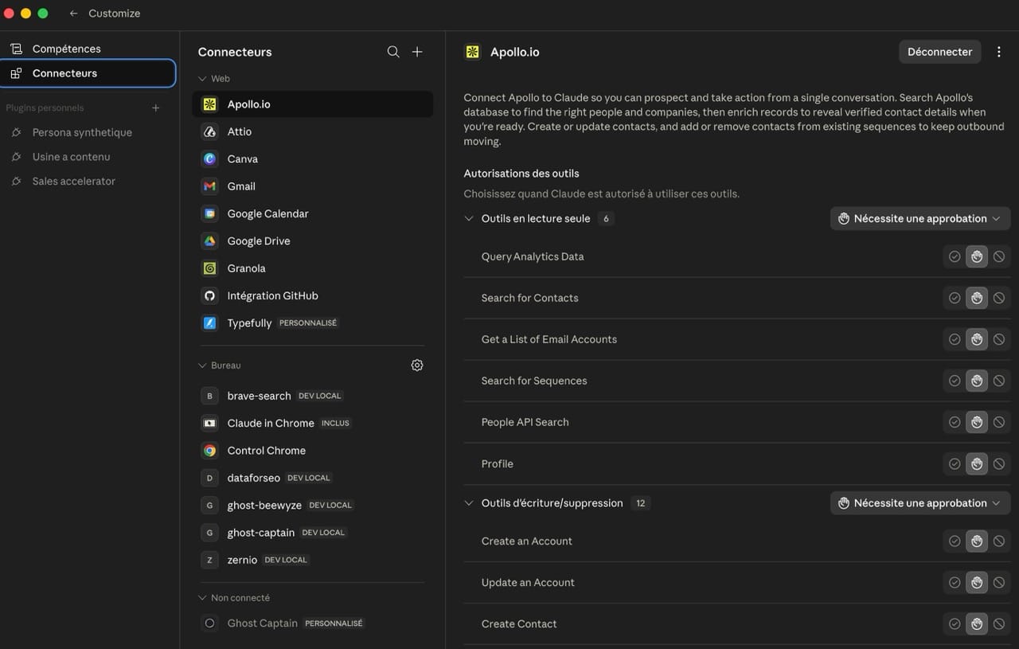Viewport: 1019px width, 649px height.
Task: Open the Persona synthetique plugin
Action: pyautogui.click(x=88, y=132)
